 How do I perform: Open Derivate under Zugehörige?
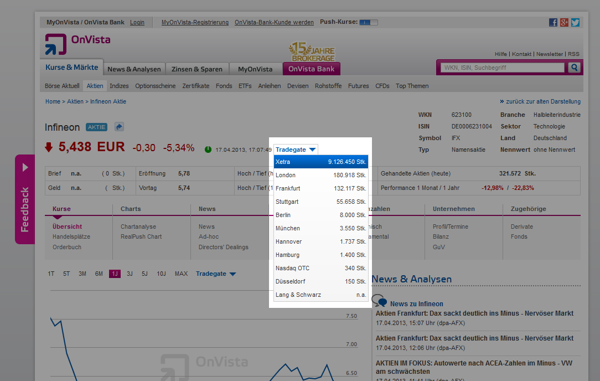click(522, 226)
